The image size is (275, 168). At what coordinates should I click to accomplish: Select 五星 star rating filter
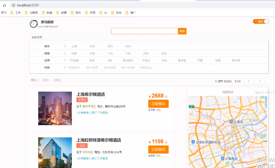[x=92, y=53]
